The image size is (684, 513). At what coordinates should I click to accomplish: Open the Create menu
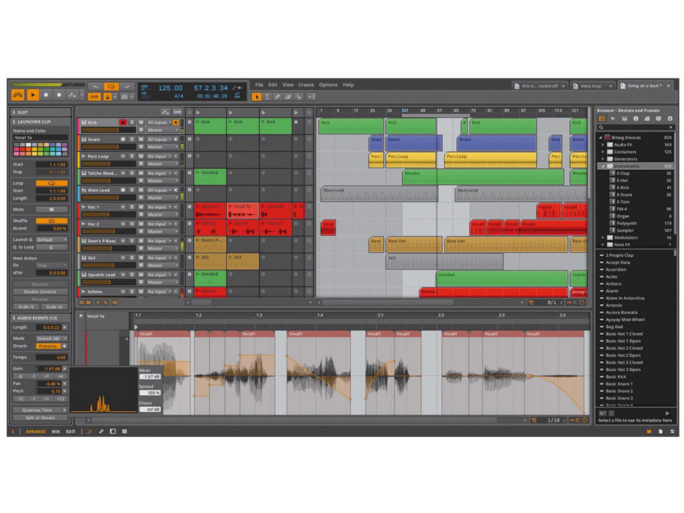click(x=306, y=85)
